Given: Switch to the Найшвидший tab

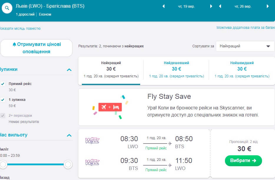Looking at the screenshot, I should (x=242, y=69).
